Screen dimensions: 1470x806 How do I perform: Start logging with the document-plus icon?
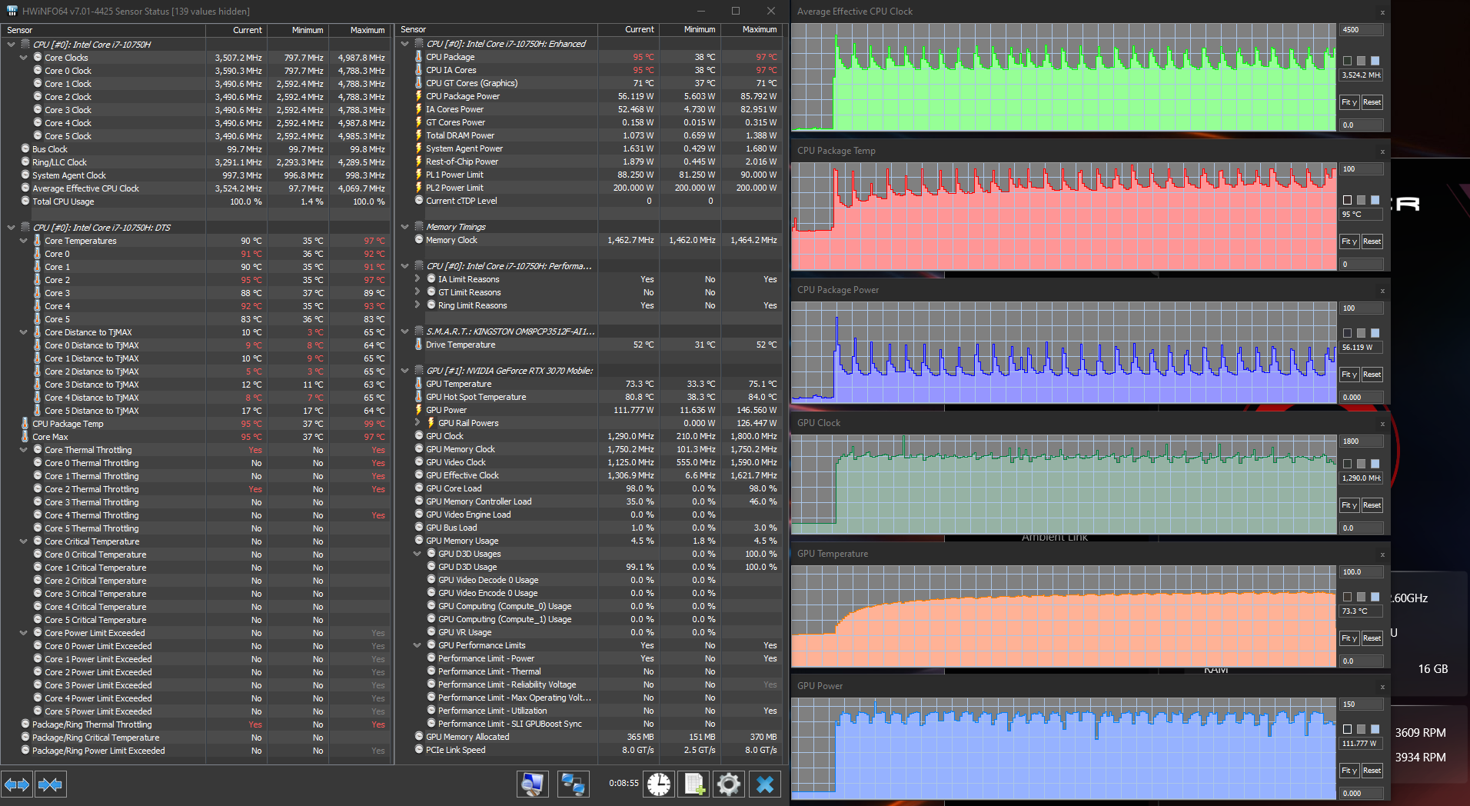click(x=694, y=784)
